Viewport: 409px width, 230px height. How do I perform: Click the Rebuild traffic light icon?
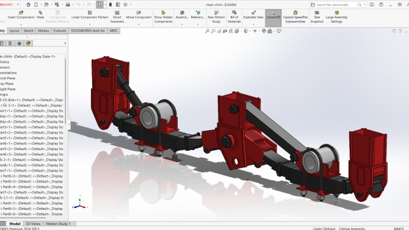pyautogui.click(x=110, y=4)
